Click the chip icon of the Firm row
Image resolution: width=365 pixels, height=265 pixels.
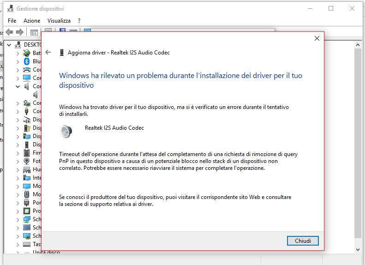point(27,153)
